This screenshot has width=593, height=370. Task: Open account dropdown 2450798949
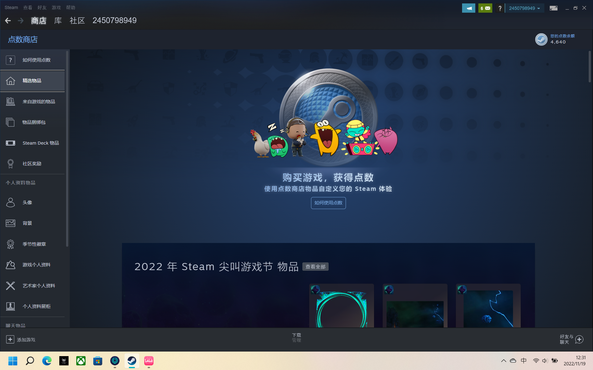click(524, 8)
